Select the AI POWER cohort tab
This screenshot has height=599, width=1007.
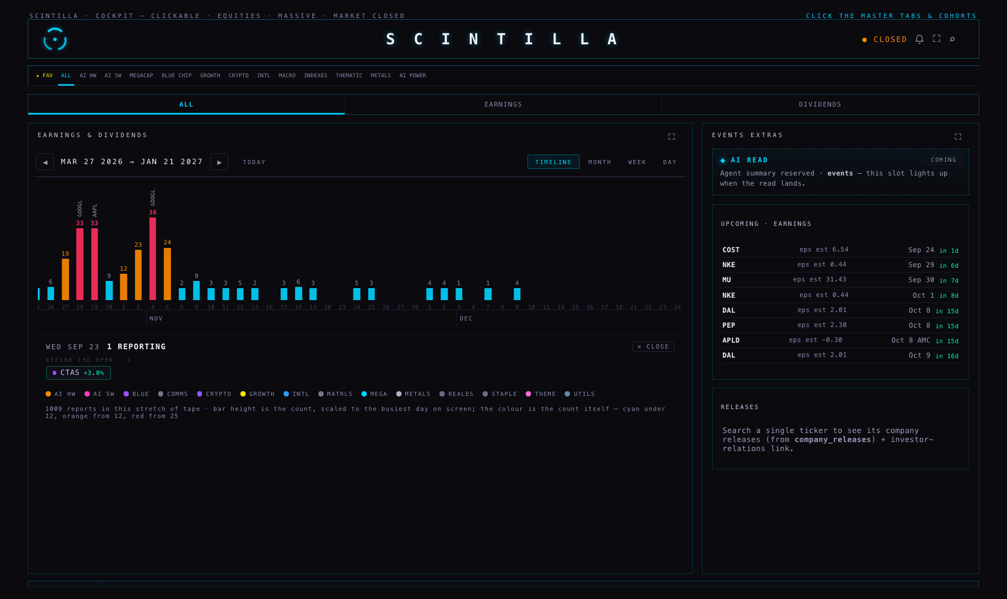(413, 75)
